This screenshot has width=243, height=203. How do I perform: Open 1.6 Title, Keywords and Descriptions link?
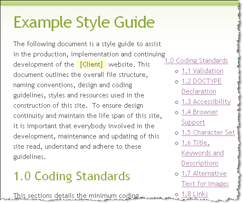[x=202, y=153]
